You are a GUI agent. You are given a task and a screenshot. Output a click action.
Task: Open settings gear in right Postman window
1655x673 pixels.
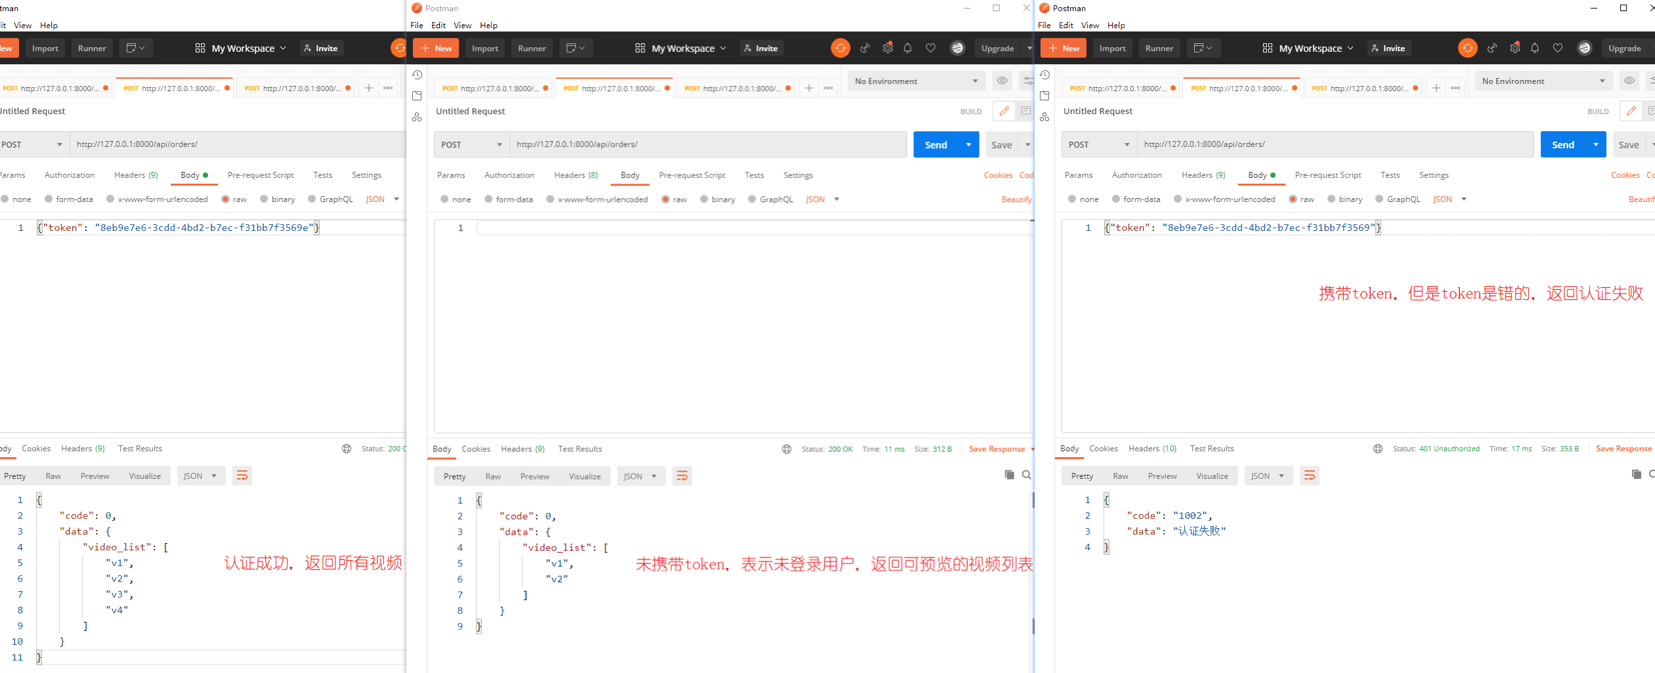tap(1515, 48)
